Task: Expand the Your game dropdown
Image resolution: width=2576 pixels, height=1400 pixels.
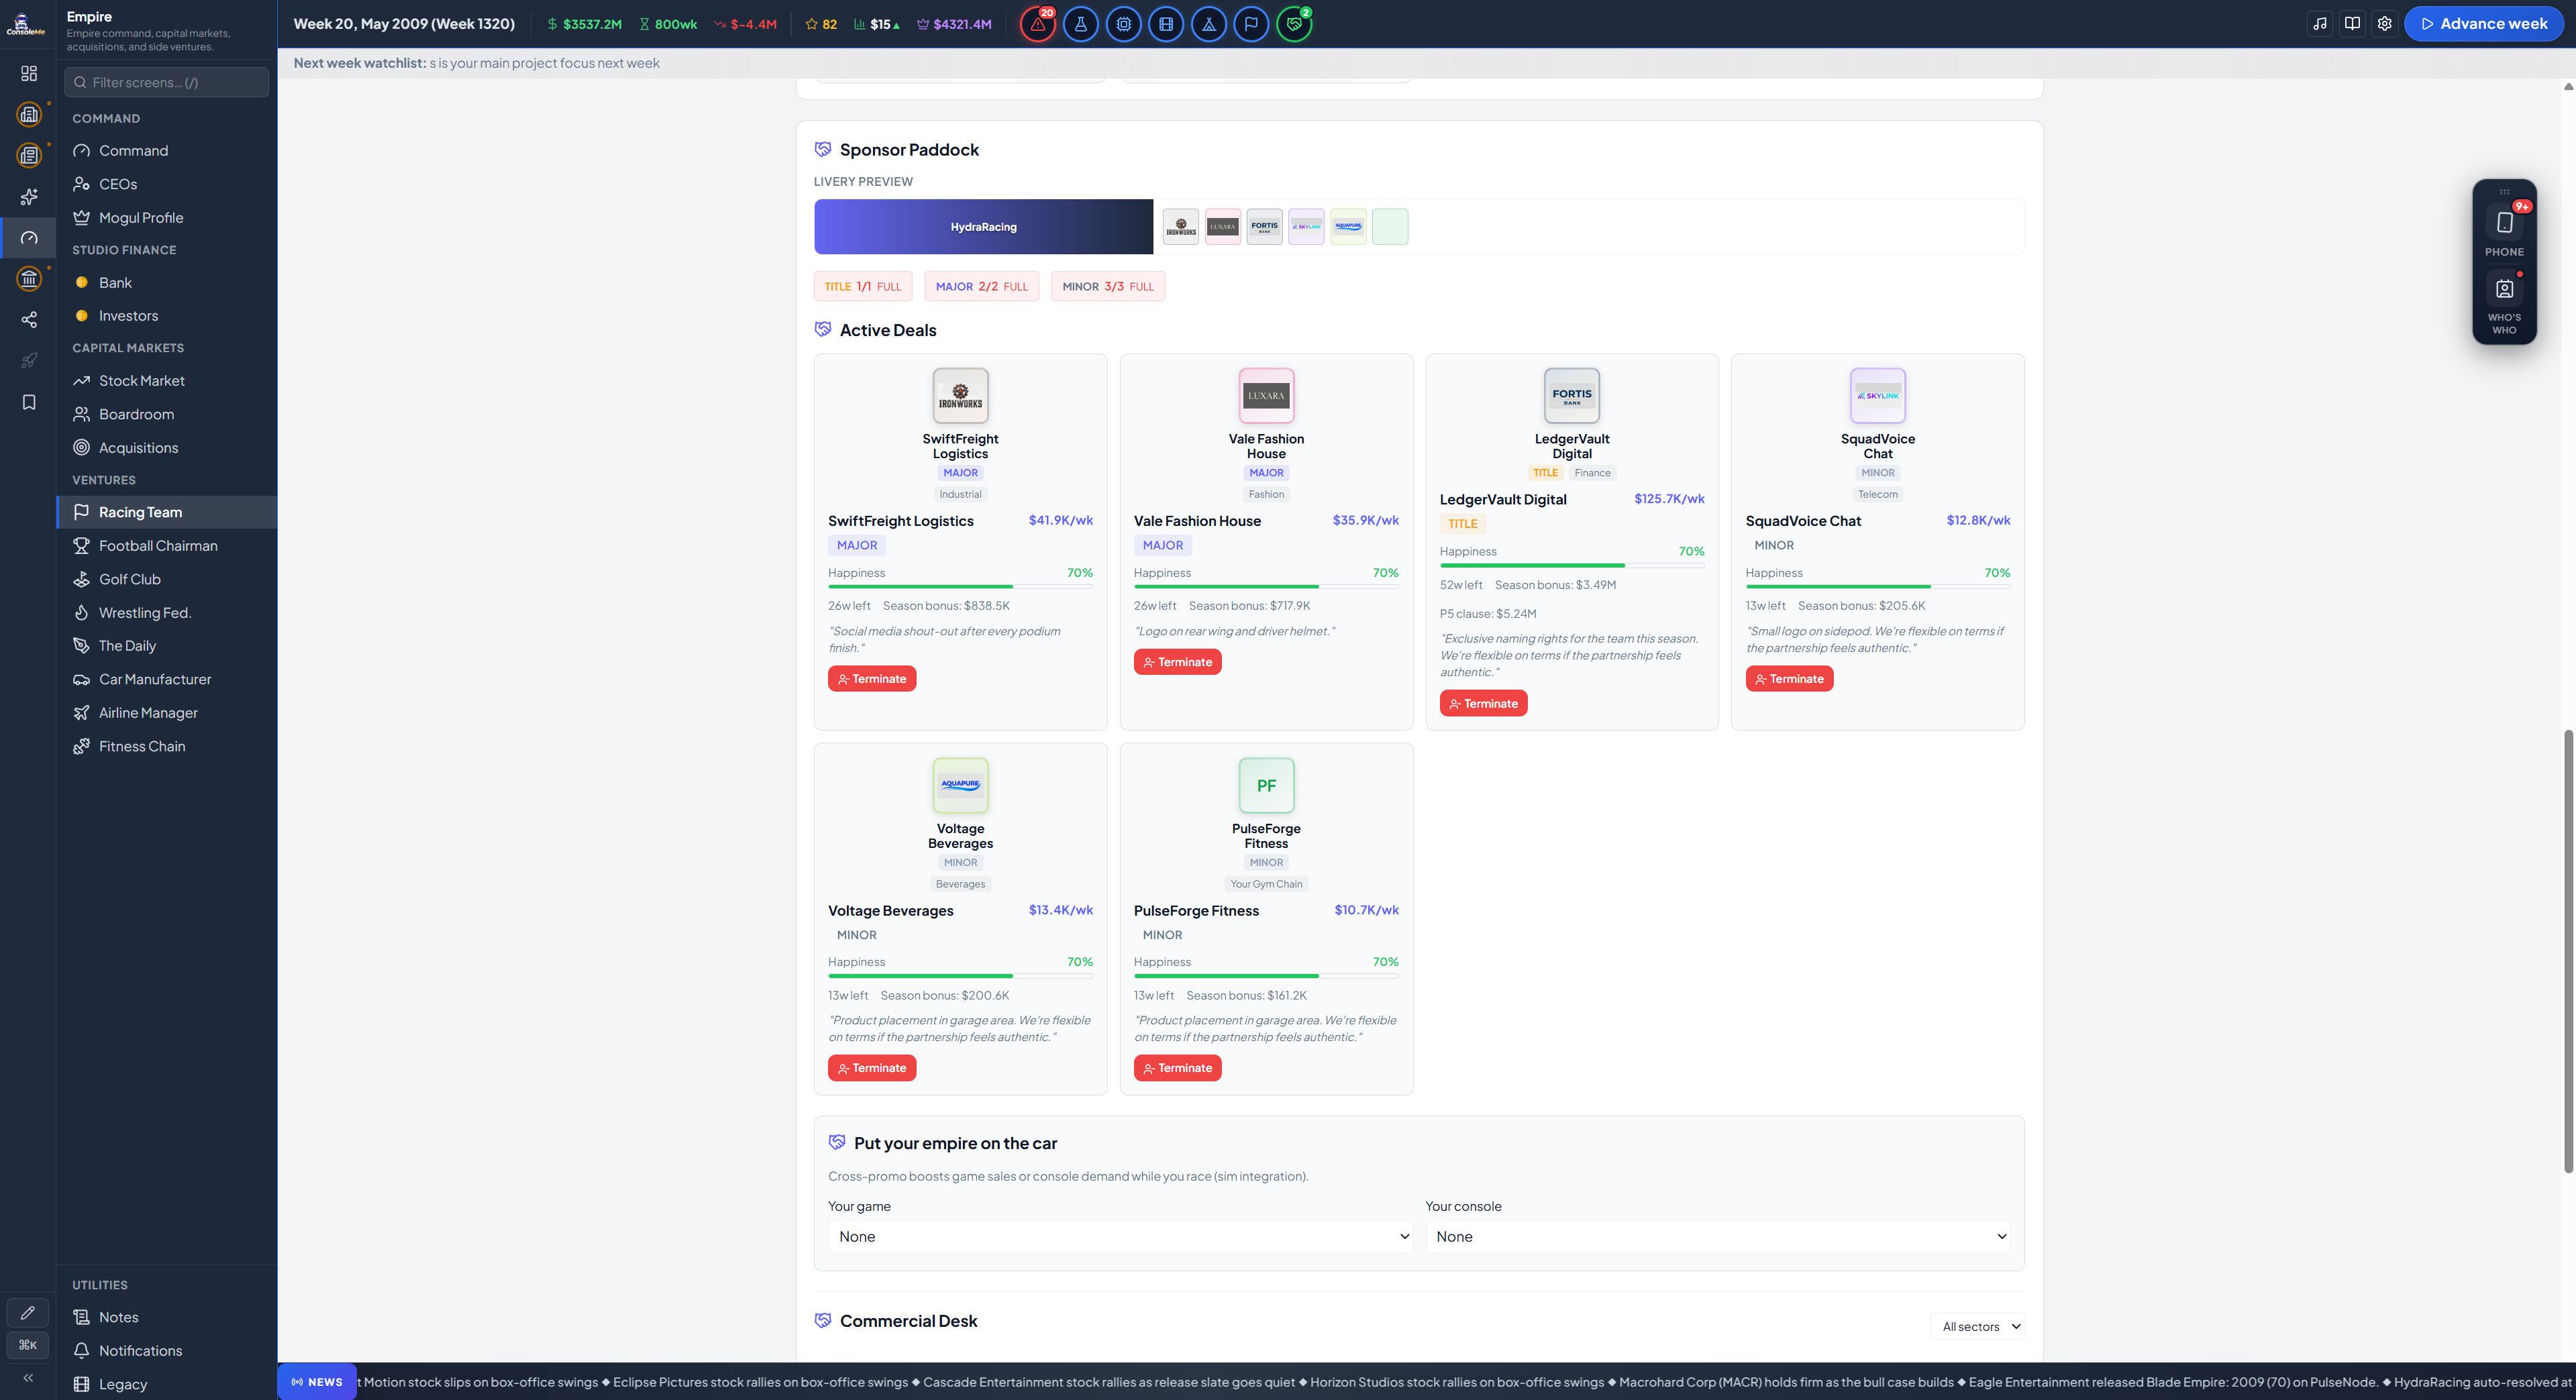Action: coord(1120,1237)
